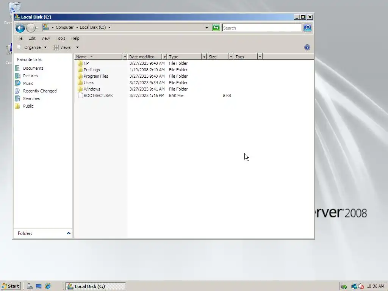Click the blue Help question mark icon
The image size is (388, 291).
[307, 47]
